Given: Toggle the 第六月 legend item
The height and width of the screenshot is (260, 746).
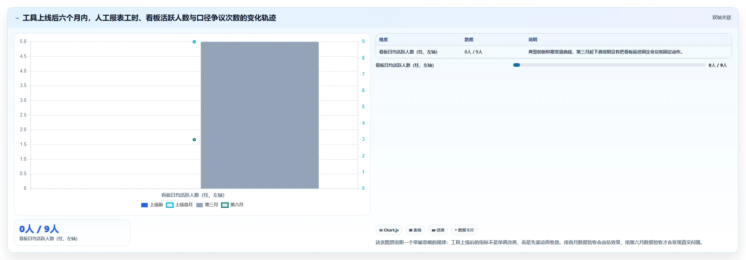Looking at the screenshot, I should tap(232, 205).
